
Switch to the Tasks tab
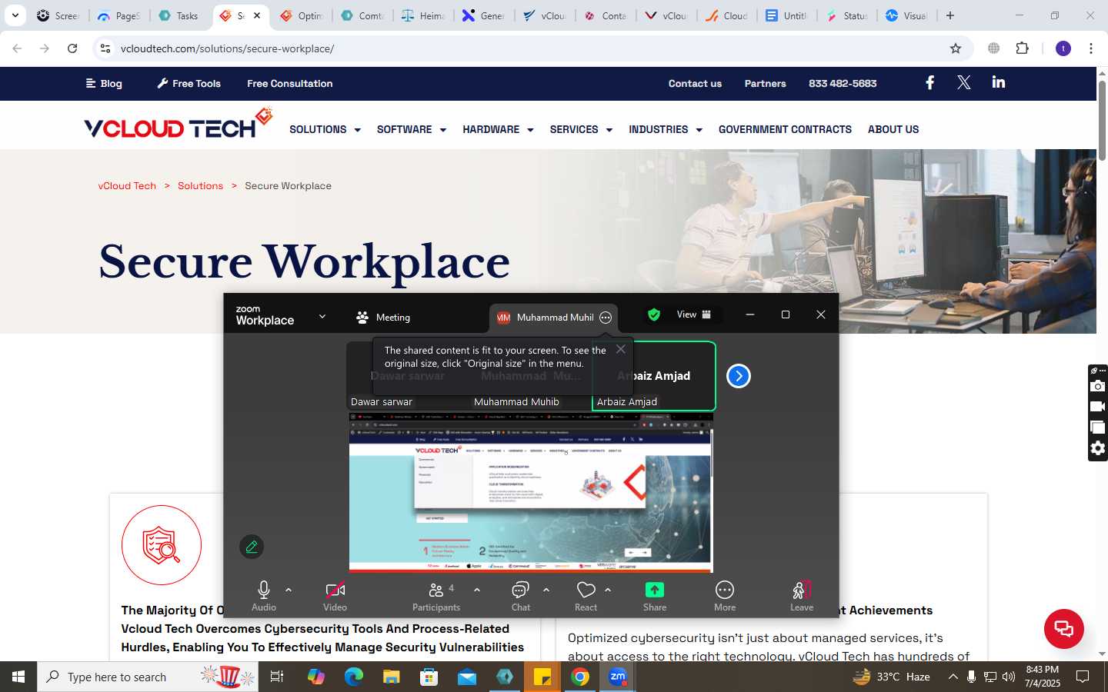pyautogui.click(x=179, y=15)
